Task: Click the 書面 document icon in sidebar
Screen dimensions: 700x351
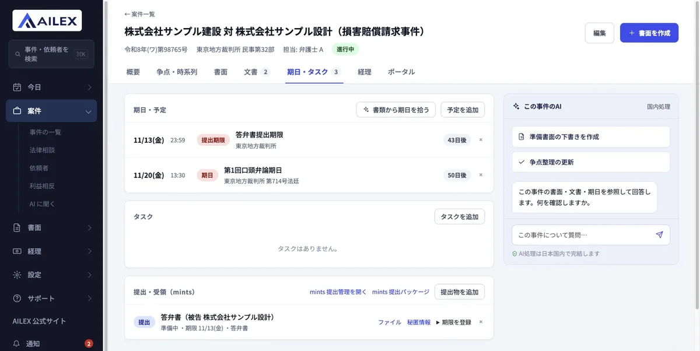Action: point(17,228)
